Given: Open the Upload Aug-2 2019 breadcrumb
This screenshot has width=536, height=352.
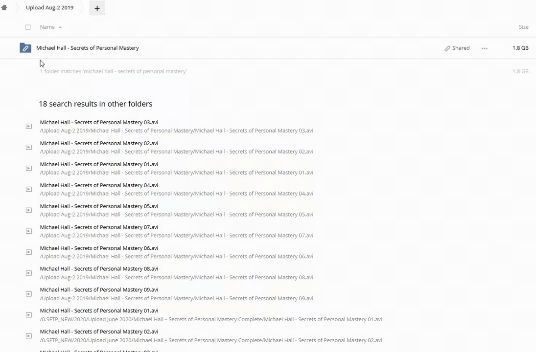Looking at the screenshot, I should point(49,8).
